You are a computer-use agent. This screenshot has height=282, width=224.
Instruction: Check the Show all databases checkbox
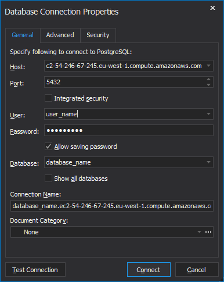click(48, 179)
